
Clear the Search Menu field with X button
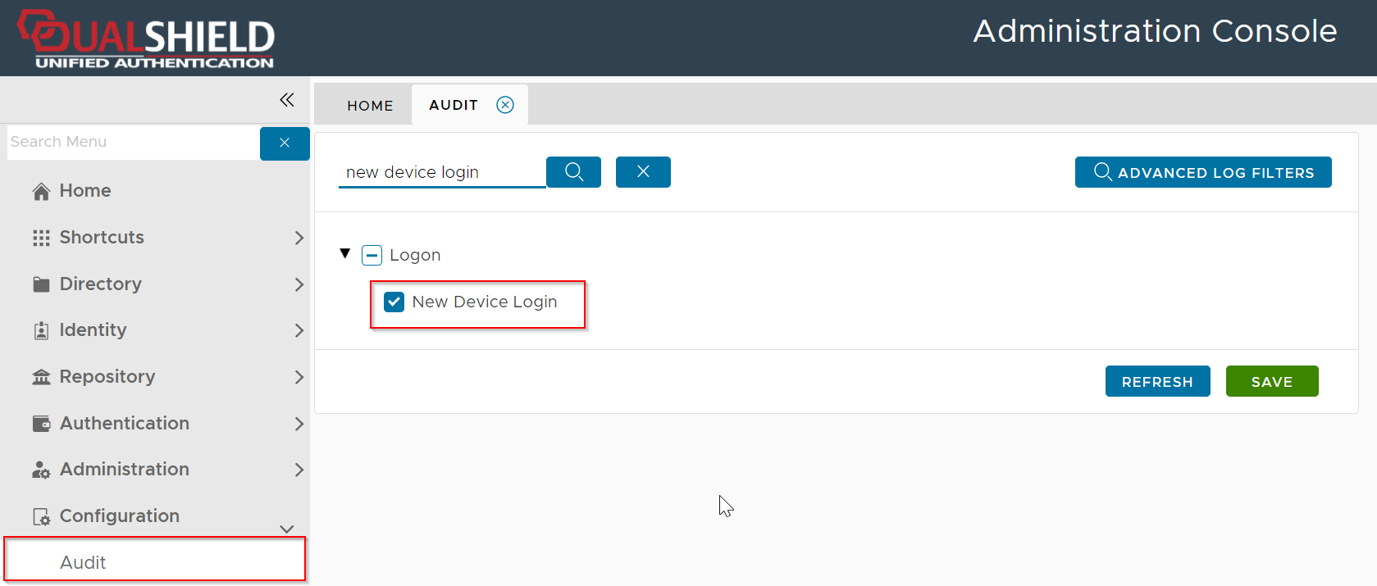[285, 143]
